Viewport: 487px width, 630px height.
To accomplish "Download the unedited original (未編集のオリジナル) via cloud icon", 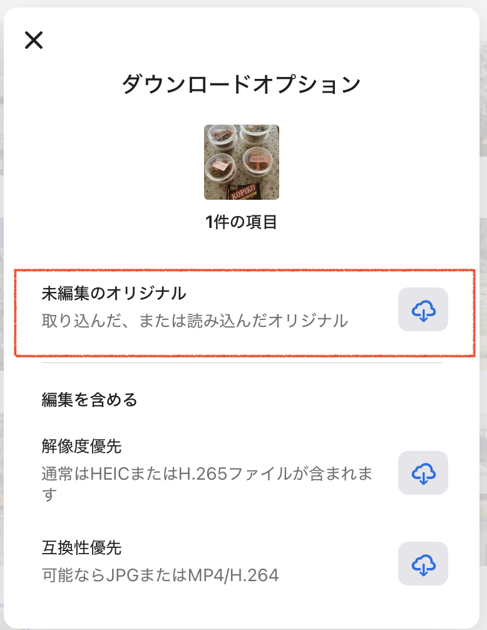I will 423,309.
